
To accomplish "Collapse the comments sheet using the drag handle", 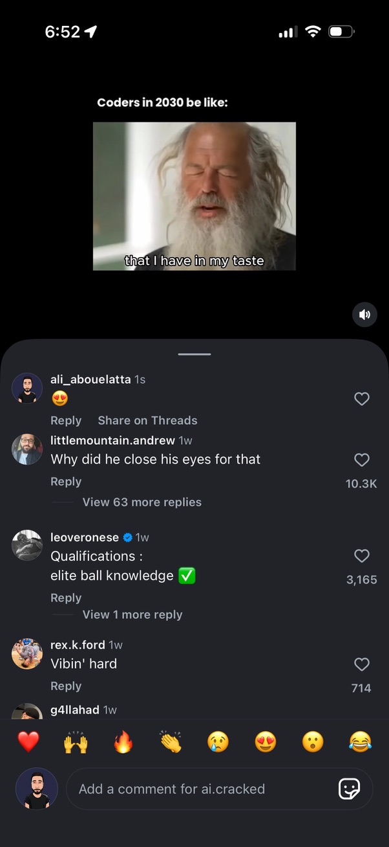I will (x=194, y=354).
